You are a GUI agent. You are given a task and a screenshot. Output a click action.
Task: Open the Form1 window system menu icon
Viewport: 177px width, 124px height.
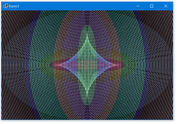click(6, 6)
